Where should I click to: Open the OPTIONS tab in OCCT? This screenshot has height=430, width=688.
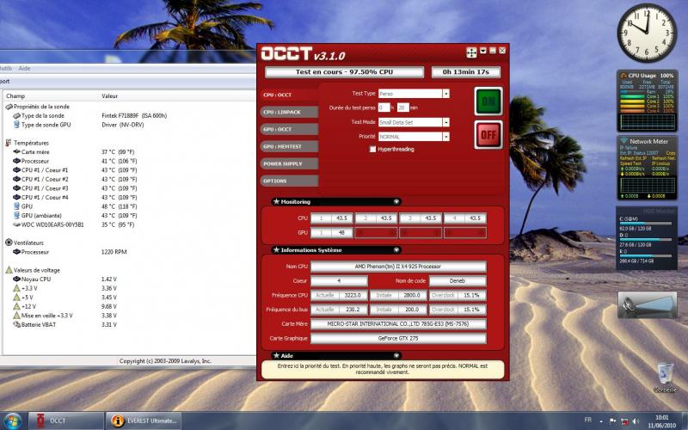click(x=289, y=181)
